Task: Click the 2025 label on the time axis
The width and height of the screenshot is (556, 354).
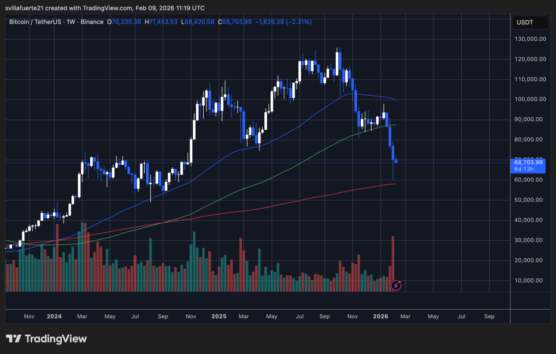Action: [219, 317]
